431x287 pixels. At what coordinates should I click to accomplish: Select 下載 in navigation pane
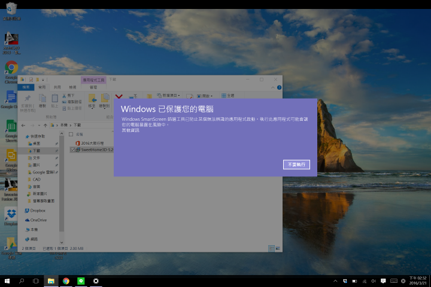pos(37,151)
